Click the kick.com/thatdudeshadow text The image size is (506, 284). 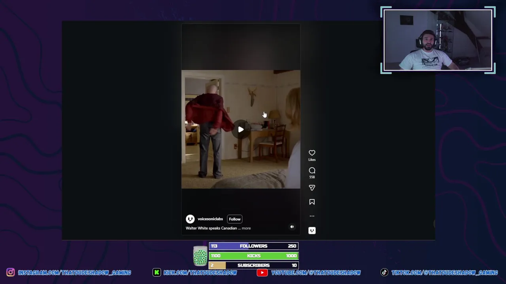point(200,273)
